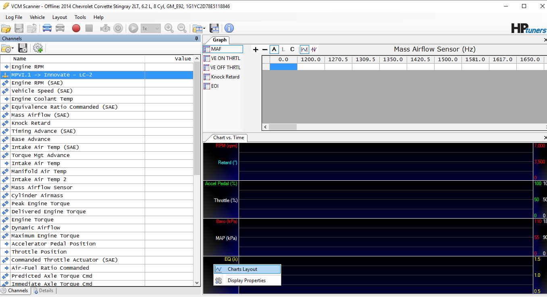Click the engine diagnostics icon in toolbar
This screenshot has width=547, height=297.
point(105,28)
